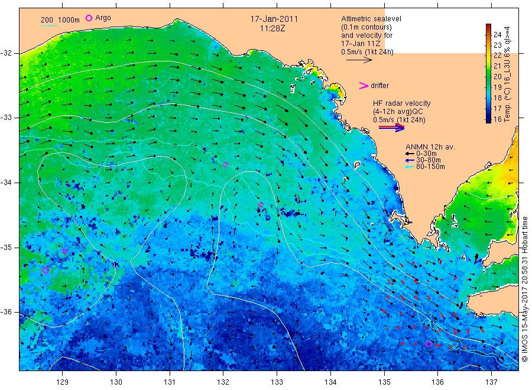Click larger Argo float circle west of 129E
The image size is (532, 390).
click(x=46, y=270)
